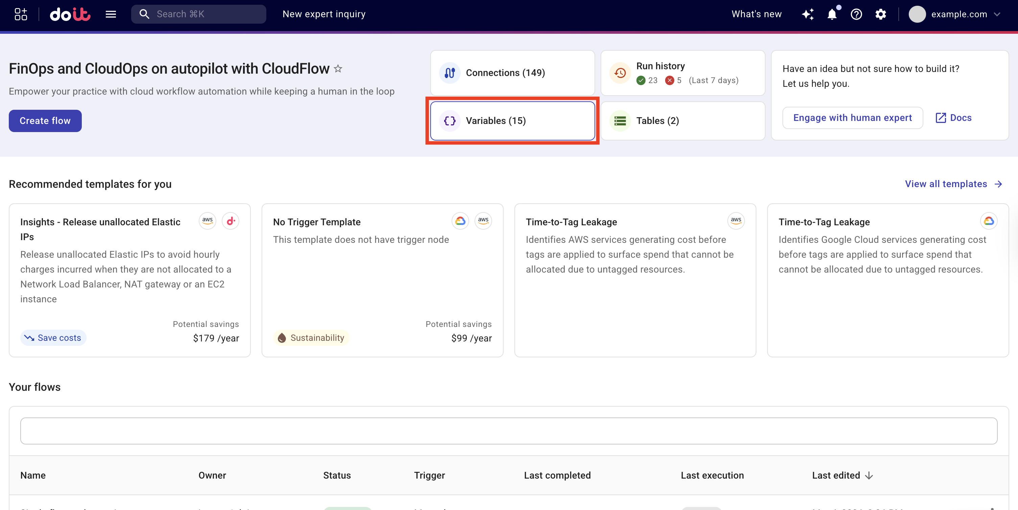Open Tables (2) card
1018x510 pixels.
pyautogui.click(x=682, y=121)
